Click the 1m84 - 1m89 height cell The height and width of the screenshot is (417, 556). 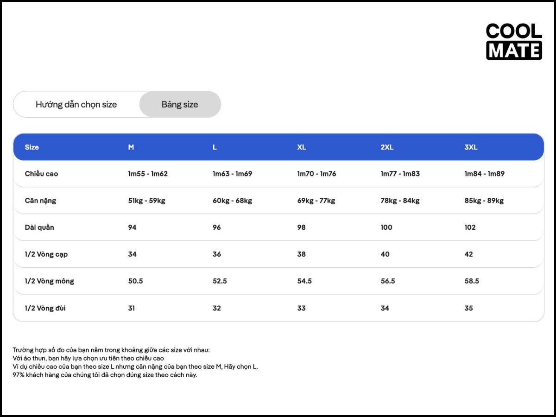point(484,174)
